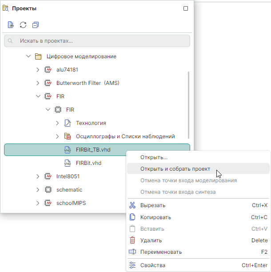Click the show file preview toolbar icon

tap(11, 25)
